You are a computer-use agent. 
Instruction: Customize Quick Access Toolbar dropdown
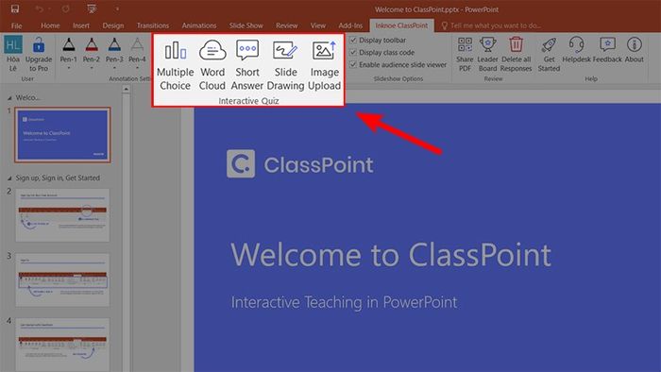pyautogui.click(x=117, y=8)
